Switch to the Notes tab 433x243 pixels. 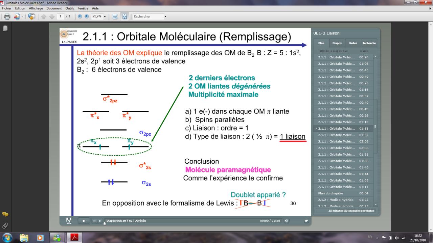[x=353, y=43]
